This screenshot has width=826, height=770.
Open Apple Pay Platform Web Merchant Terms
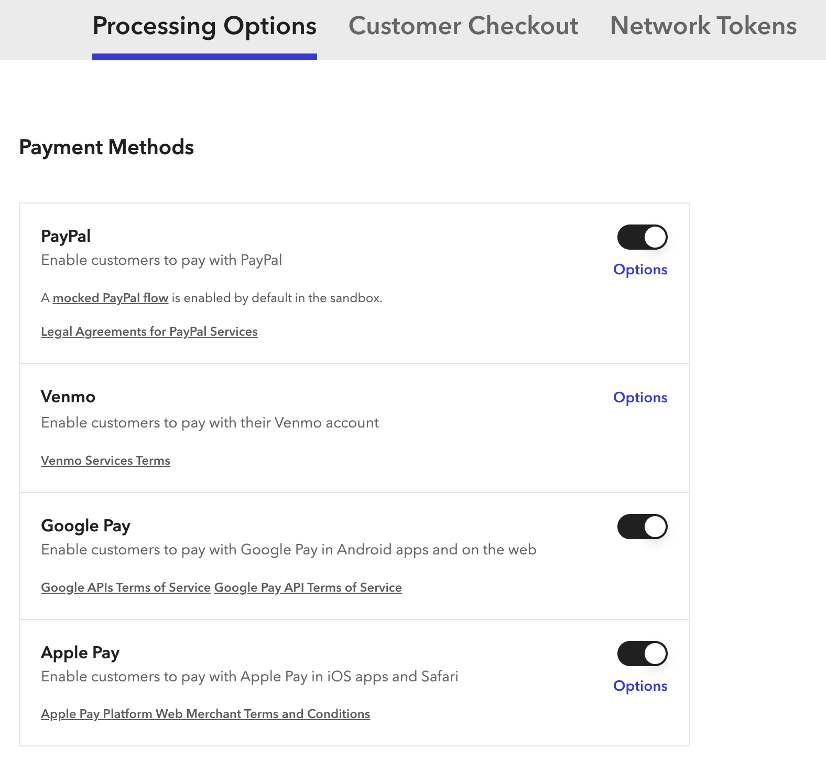pyautogui.click(x=205, y=714)
